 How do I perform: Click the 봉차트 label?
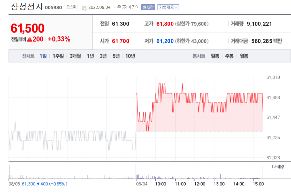tap(199, 56)
